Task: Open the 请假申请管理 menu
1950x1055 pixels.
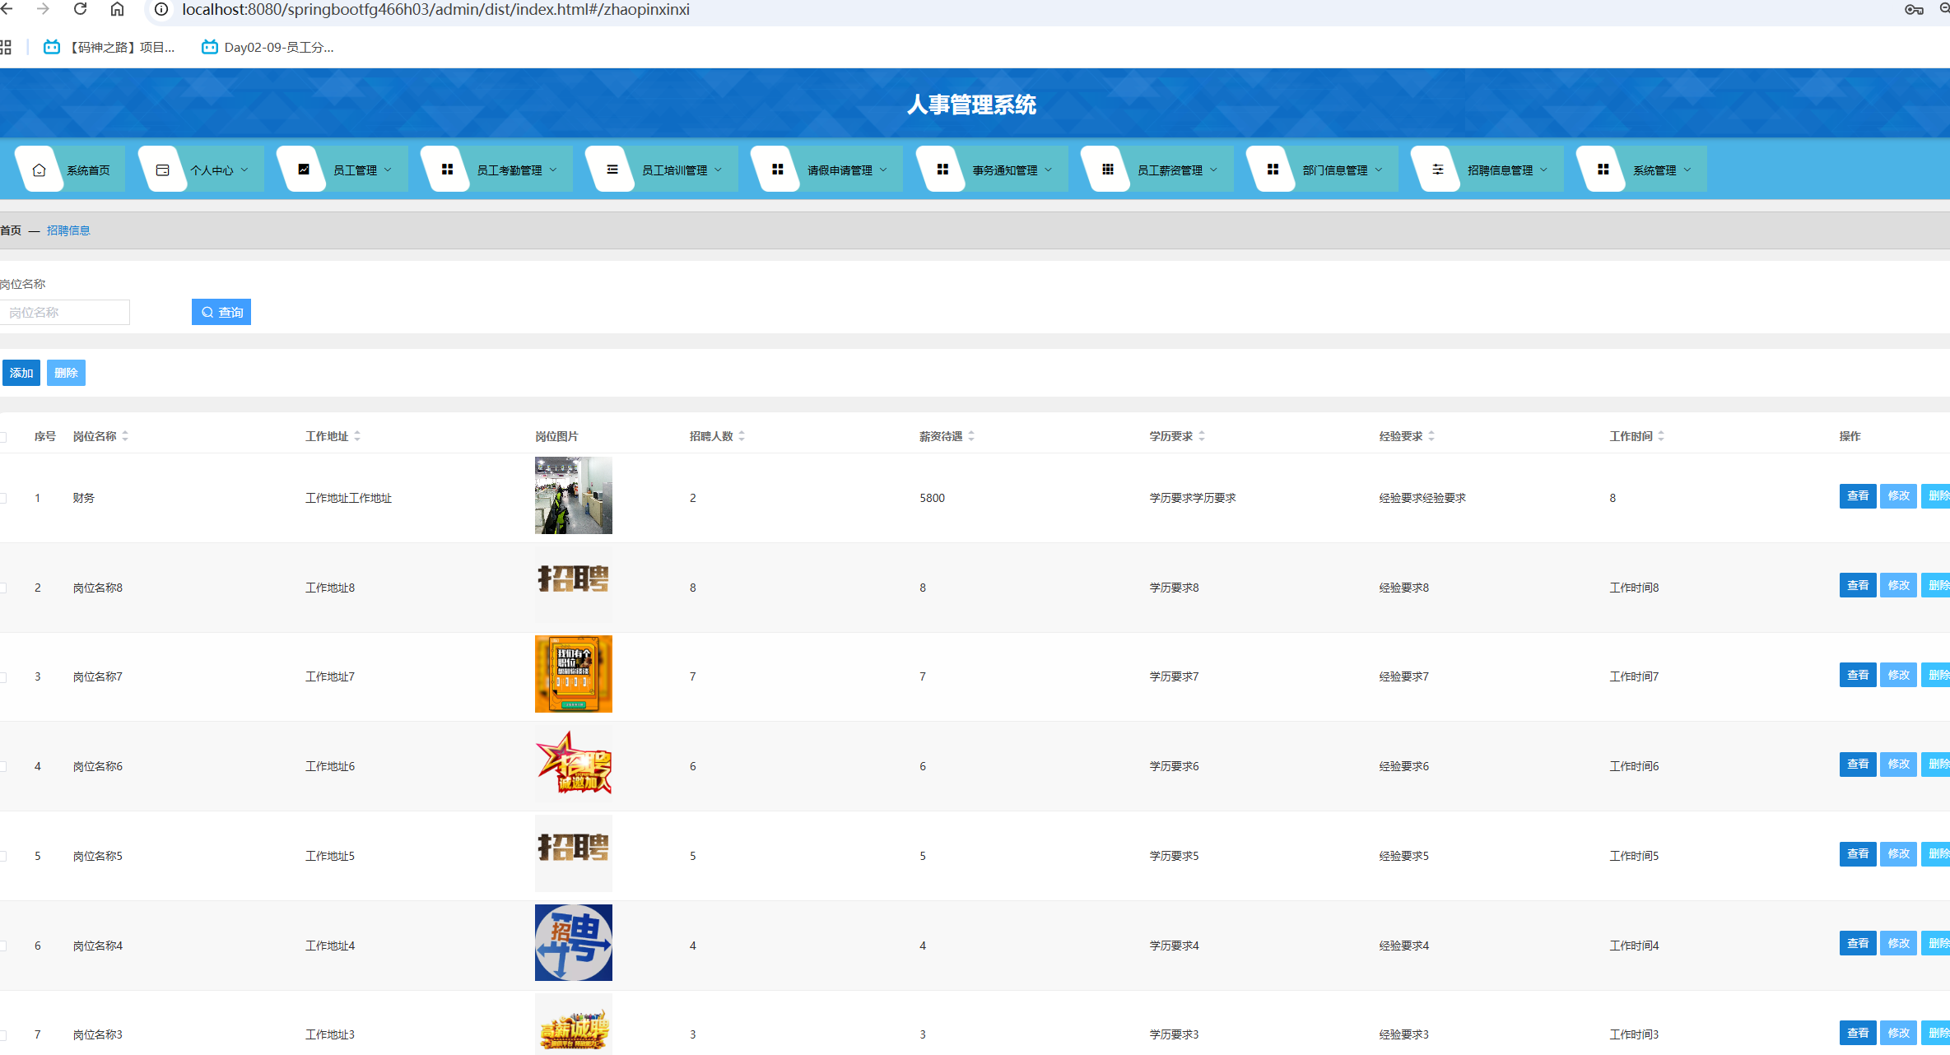Action: 840,170
